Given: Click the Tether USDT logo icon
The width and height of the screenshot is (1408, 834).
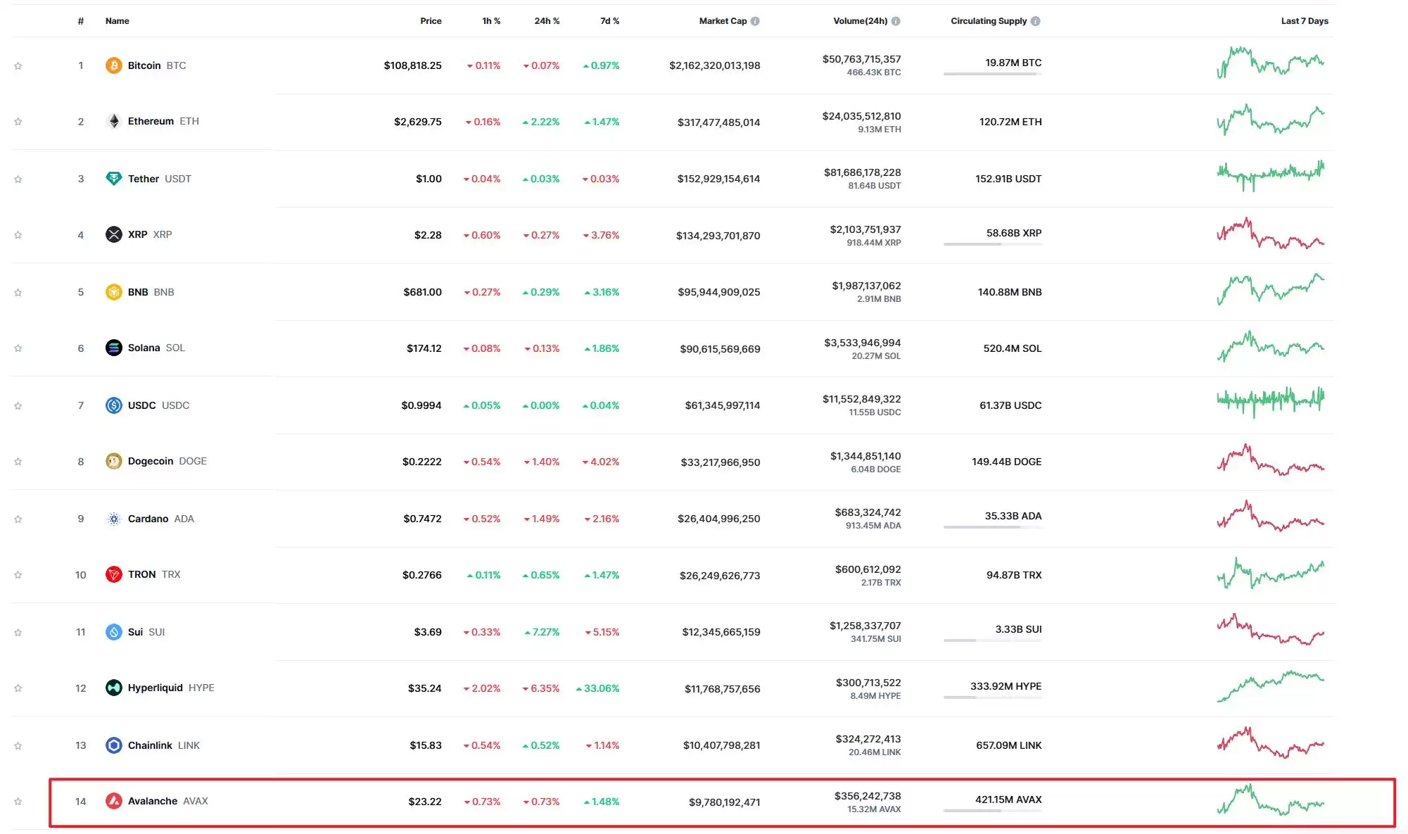Looking at the screenshot, I should click(113, 179).
